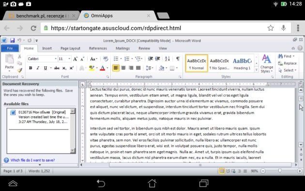305x191 pixels.
Task: Click the Bullets list icon
Action: pyautogui.click(x=116, y=59)
